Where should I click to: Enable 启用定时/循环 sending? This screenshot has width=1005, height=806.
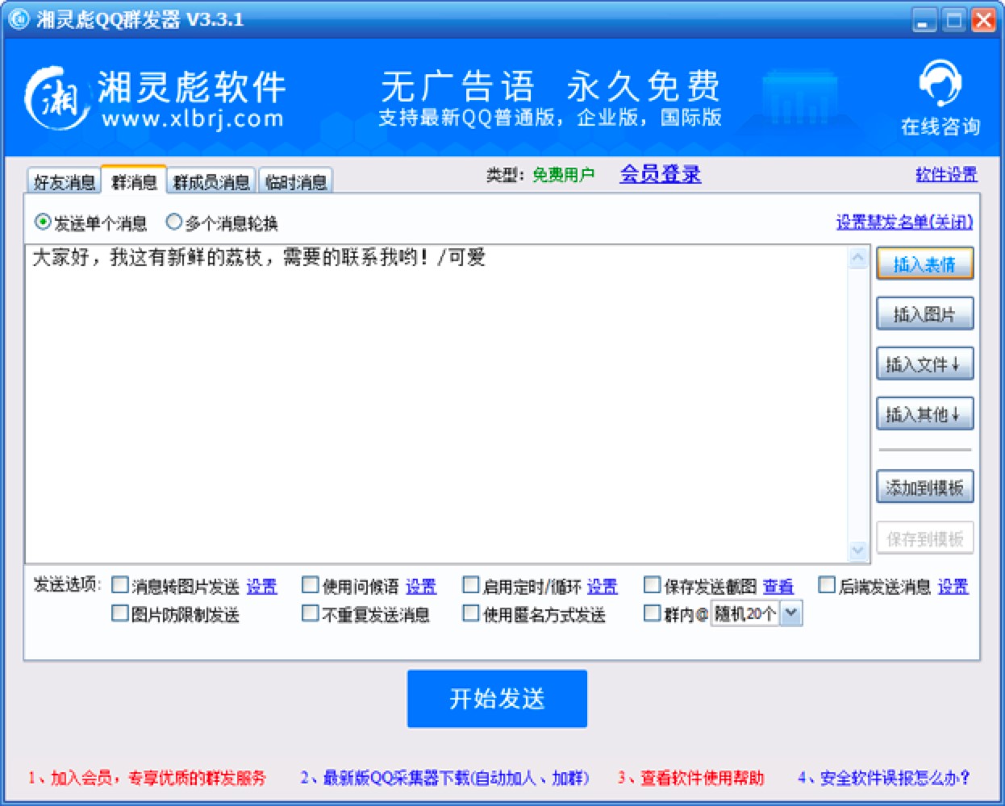[471, 586]
